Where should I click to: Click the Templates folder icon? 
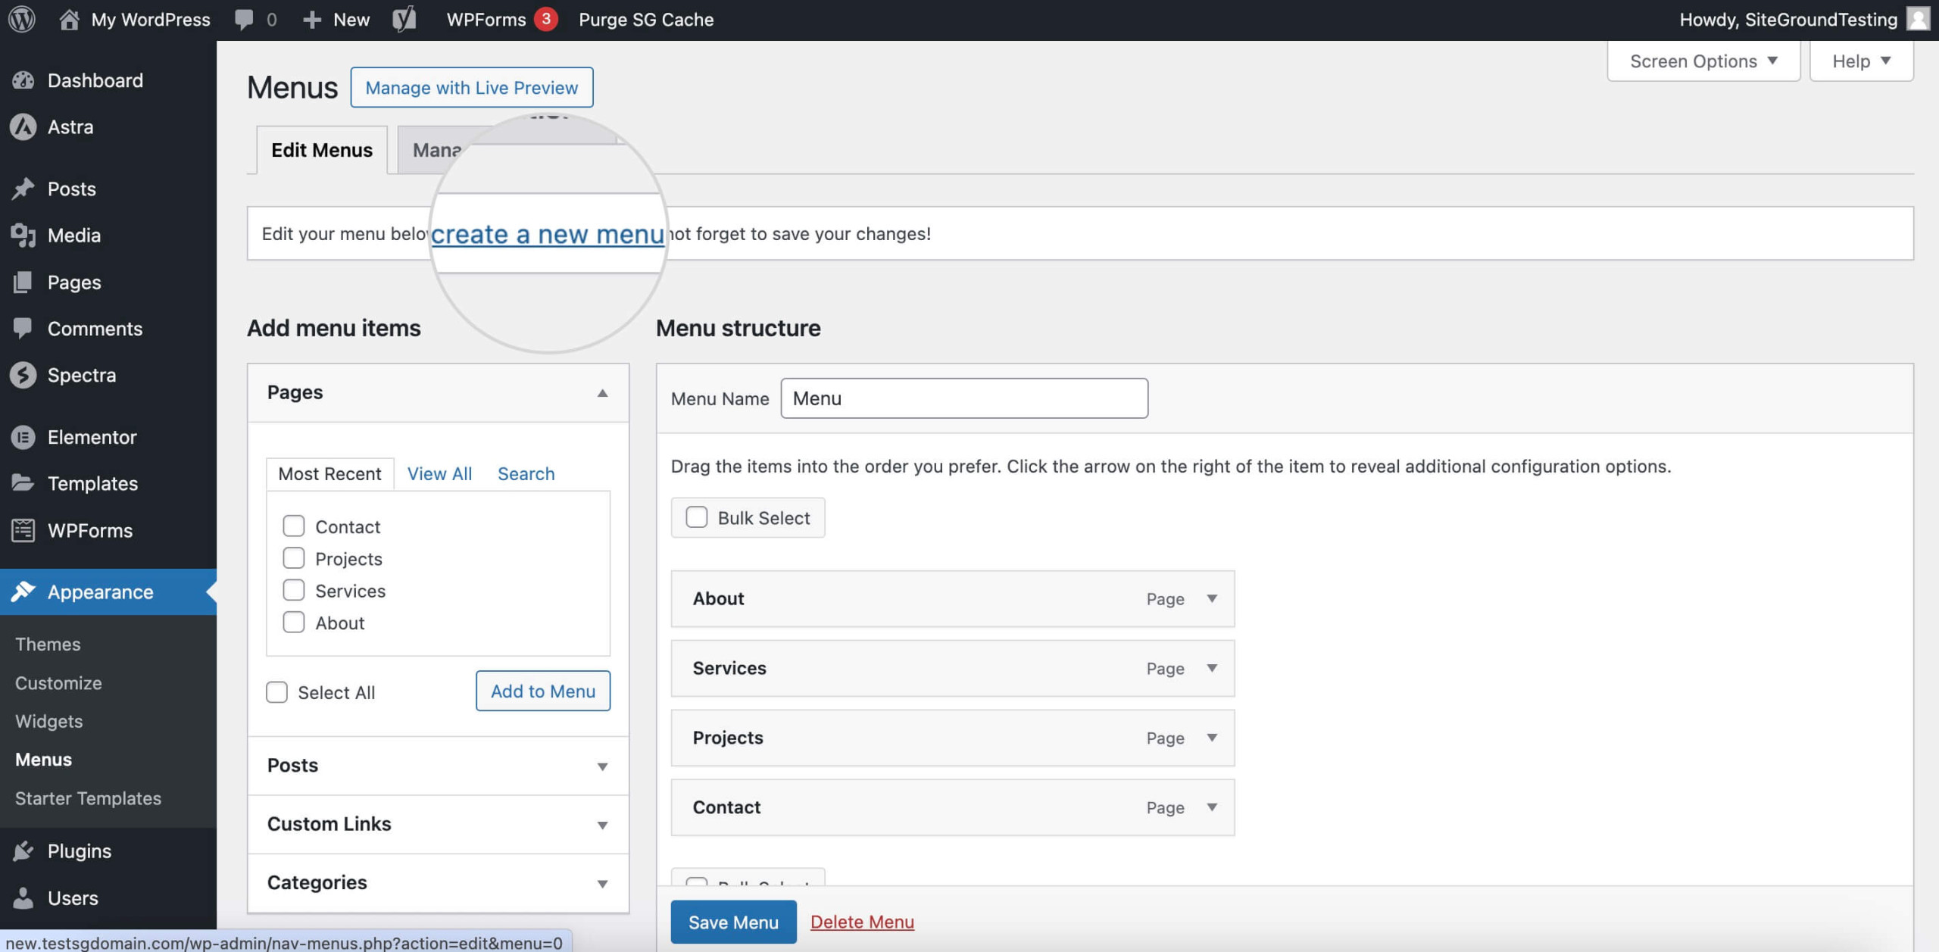click(23, 483)
